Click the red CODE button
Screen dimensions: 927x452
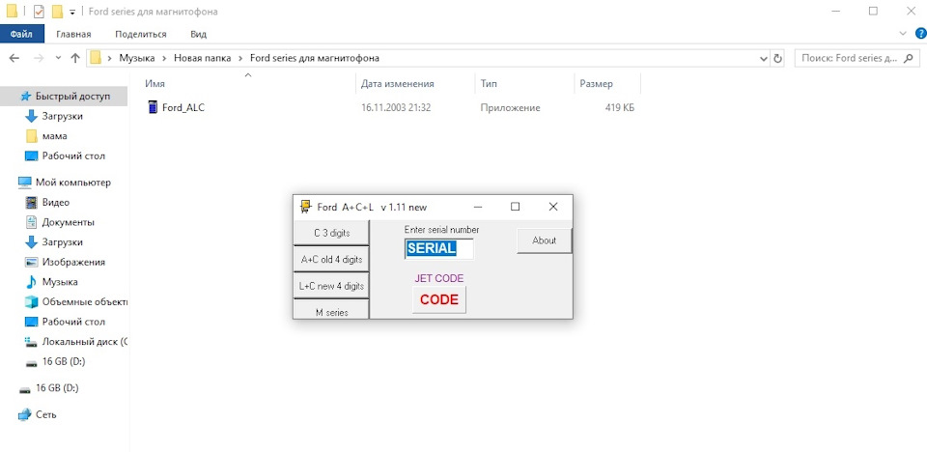(x=439, y=300)
